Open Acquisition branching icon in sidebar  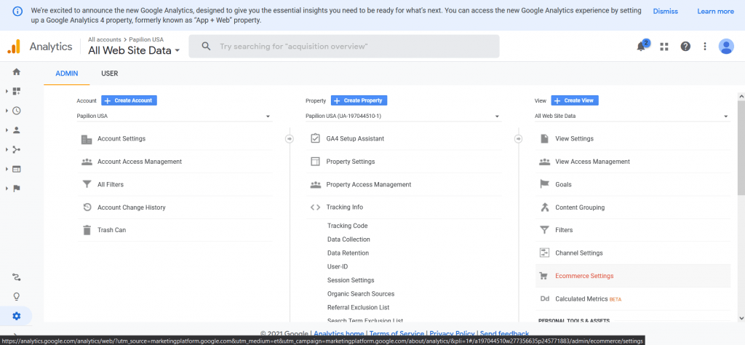[x=17, y=150]
